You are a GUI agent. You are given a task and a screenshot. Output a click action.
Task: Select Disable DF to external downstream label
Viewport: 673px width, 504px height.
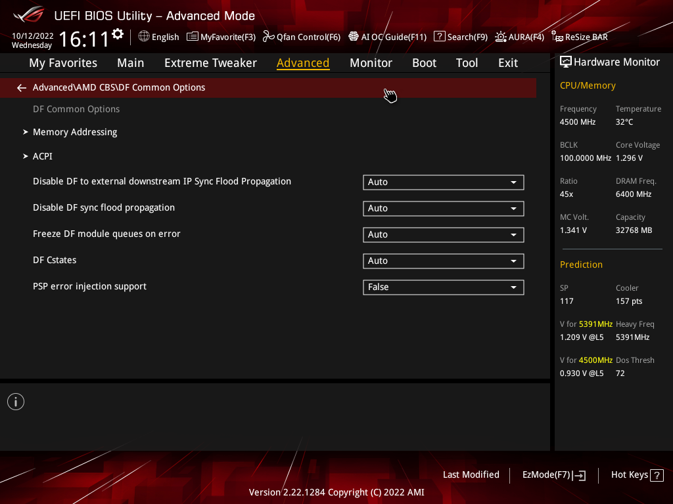[162, 181]
